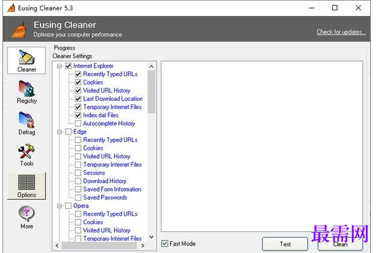Click the Test button
The width and height of the screenshot is (380, 253).
pyautogui.click(x=285, y=244)
